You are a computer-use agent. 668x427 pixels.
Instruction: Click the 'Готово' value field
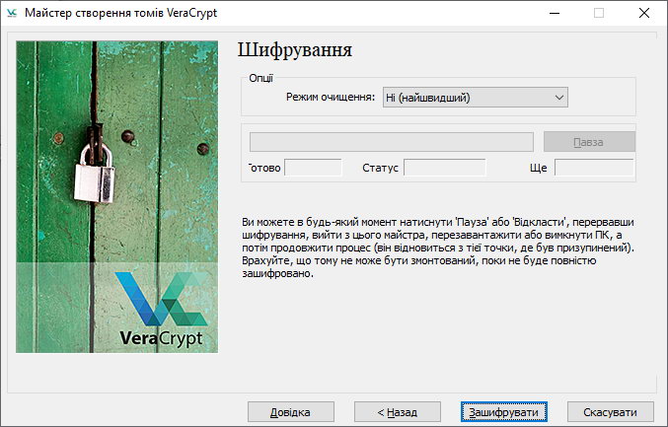pos(313,168)
